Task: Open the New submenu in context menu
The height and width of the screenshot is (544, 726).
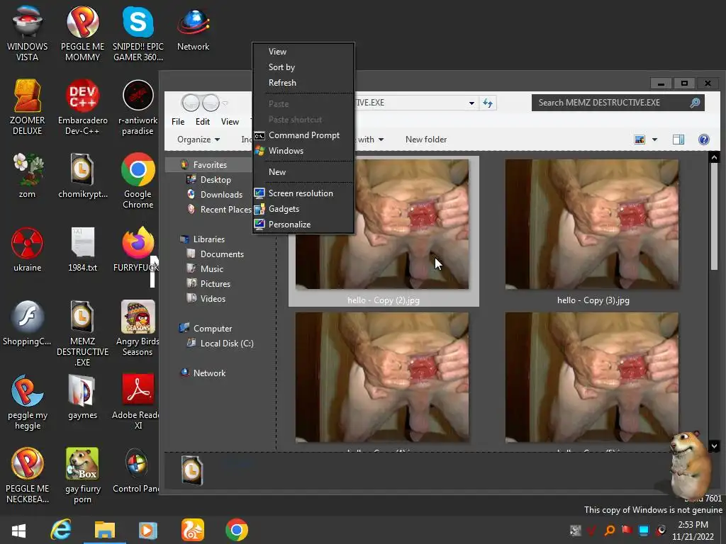Action: point(303,172)
